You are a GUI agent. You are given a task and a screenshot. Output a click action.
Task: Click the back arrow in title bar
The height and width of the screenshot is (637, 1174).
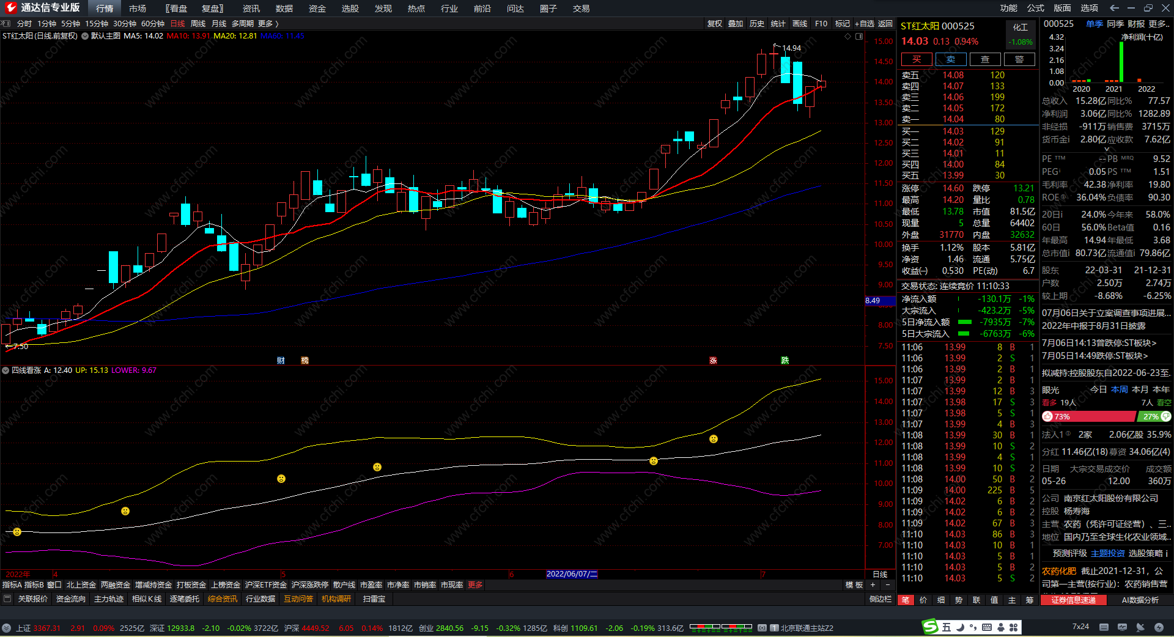pos(1114,8)
